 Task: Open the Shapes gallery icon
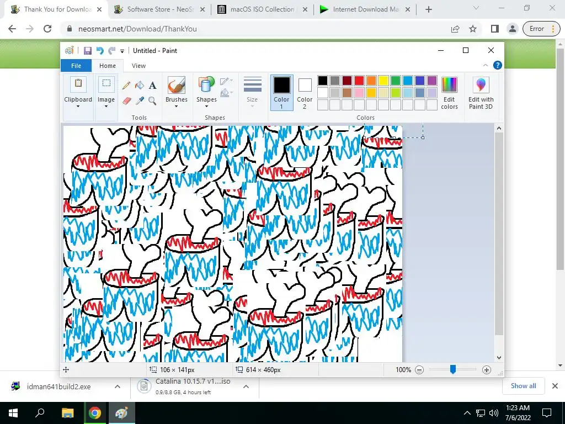[x=206, y=85]
